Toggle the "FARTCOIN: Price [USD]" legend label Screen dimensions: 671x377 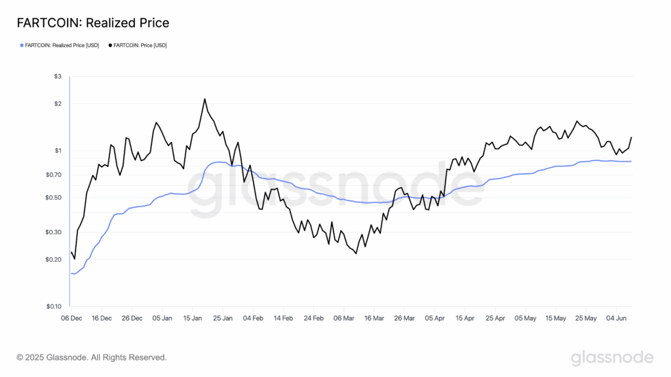[140, 45]
